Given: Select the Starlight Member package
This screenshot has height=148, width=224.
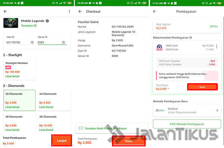Looking at the screenshot, I should coord(19,70).
